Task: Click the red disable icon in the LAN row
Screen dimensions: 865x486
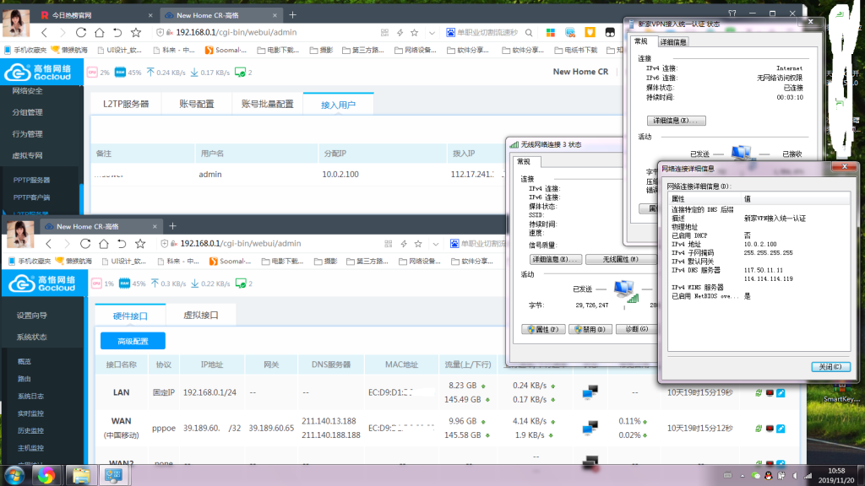Action: tap(770, 393)
